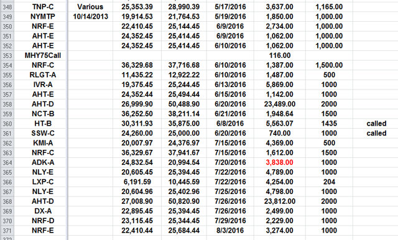398x240 pixels.
Task: Click the MHY75Call cell
Action: point(43,55)
